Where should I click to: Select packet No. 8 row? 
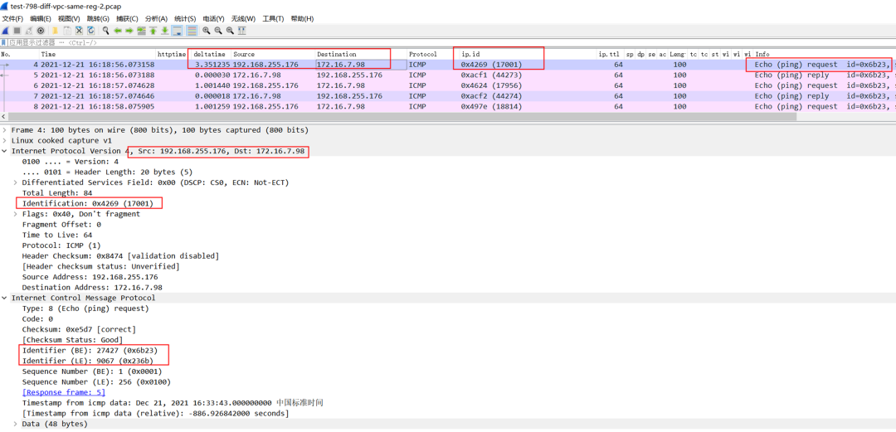[x=448, y=106]
